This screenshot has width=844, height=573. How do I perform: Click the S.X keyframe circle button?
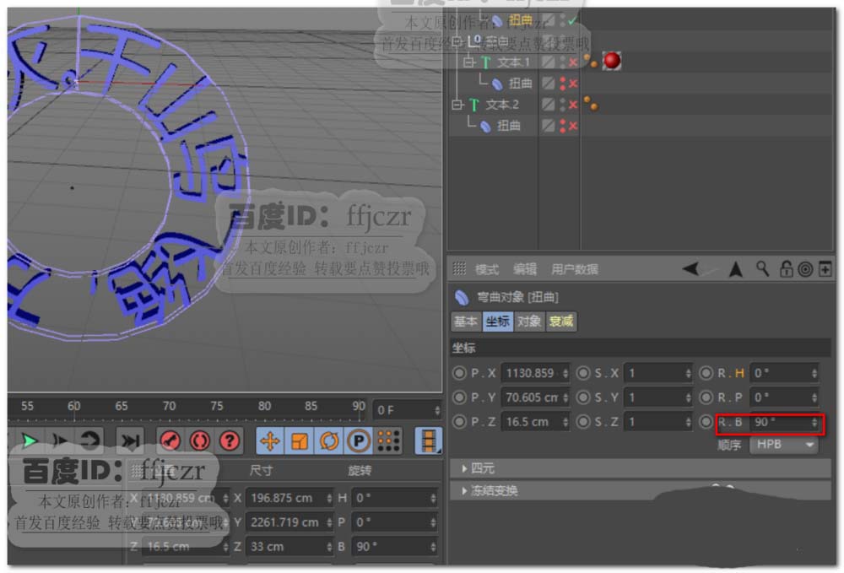(583, 373)
